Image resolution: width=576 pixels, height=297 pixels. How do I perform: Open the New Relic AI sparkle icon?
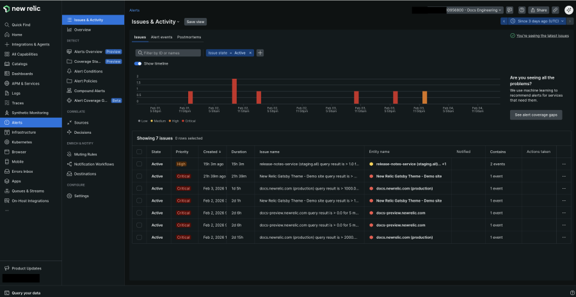(568, 10)
